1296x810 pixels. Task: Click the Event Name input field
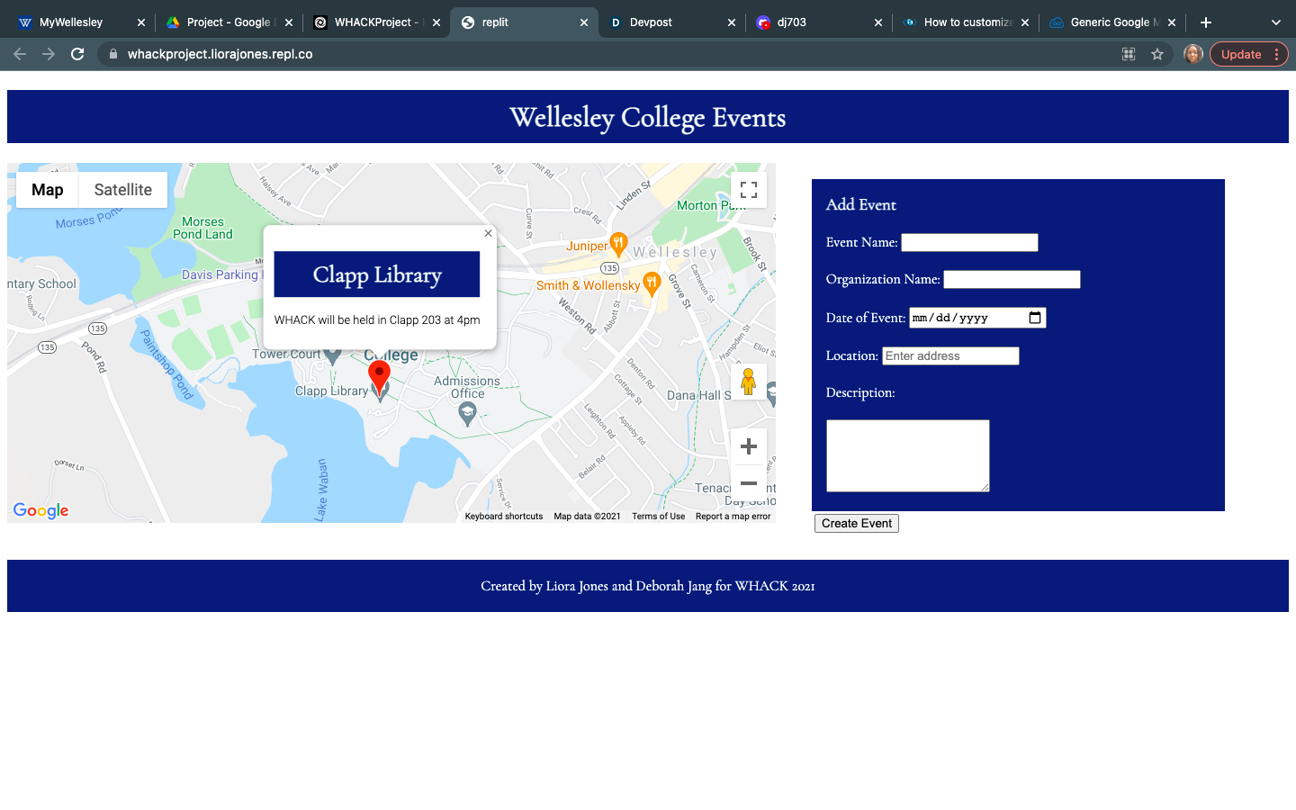tap(969, 242)
